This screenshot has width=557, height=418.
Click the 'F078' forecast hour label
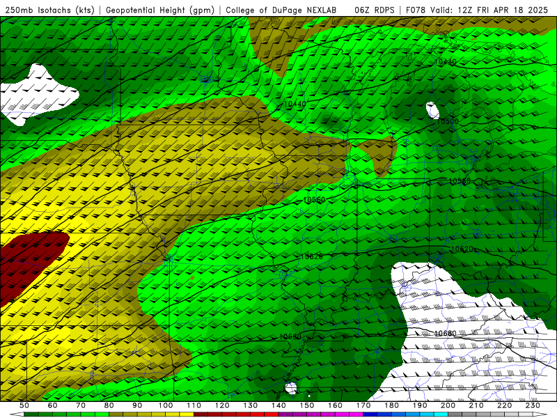[416, 10]
